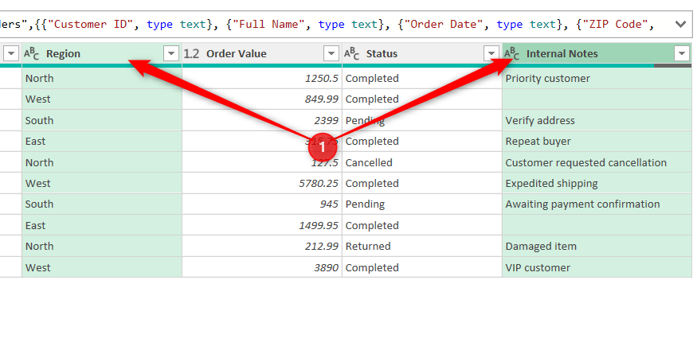The width and height of the screenshot is (697, 358).
Task: Click the South region cell beside 2399
Action: coord(102,120)
